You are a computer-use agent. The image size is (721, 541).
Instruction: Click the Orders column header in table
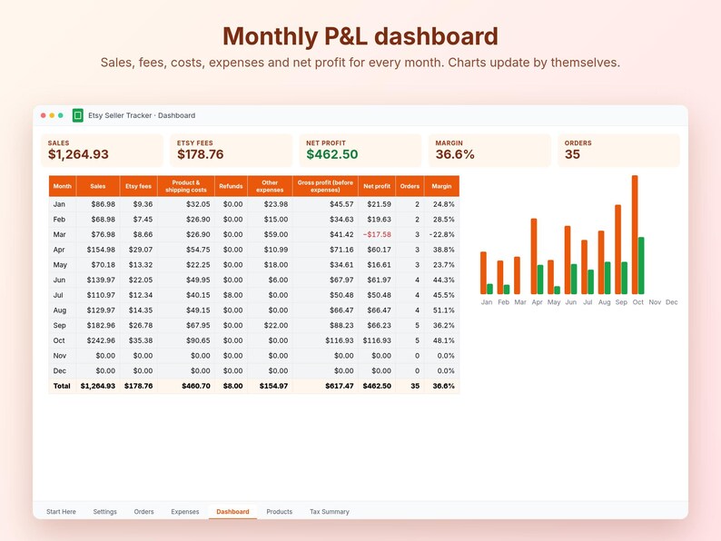point(410,186)
